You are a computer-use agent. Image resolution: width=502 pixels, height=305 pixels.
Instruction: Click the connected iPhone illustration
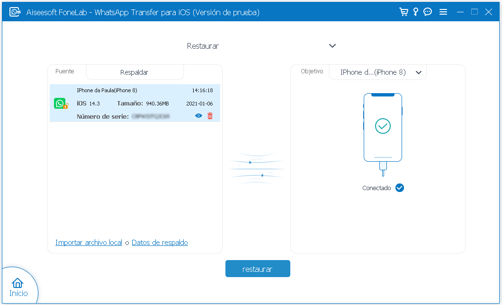click(x=383, y=134)
